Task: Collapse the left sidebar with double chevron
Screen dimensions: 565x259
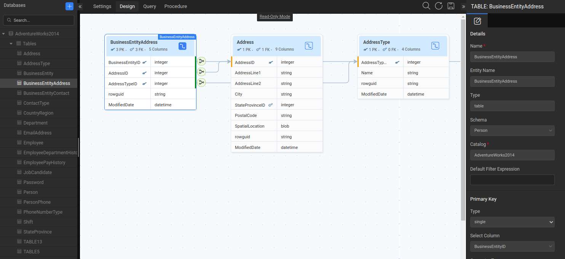Action: (80, 6)
